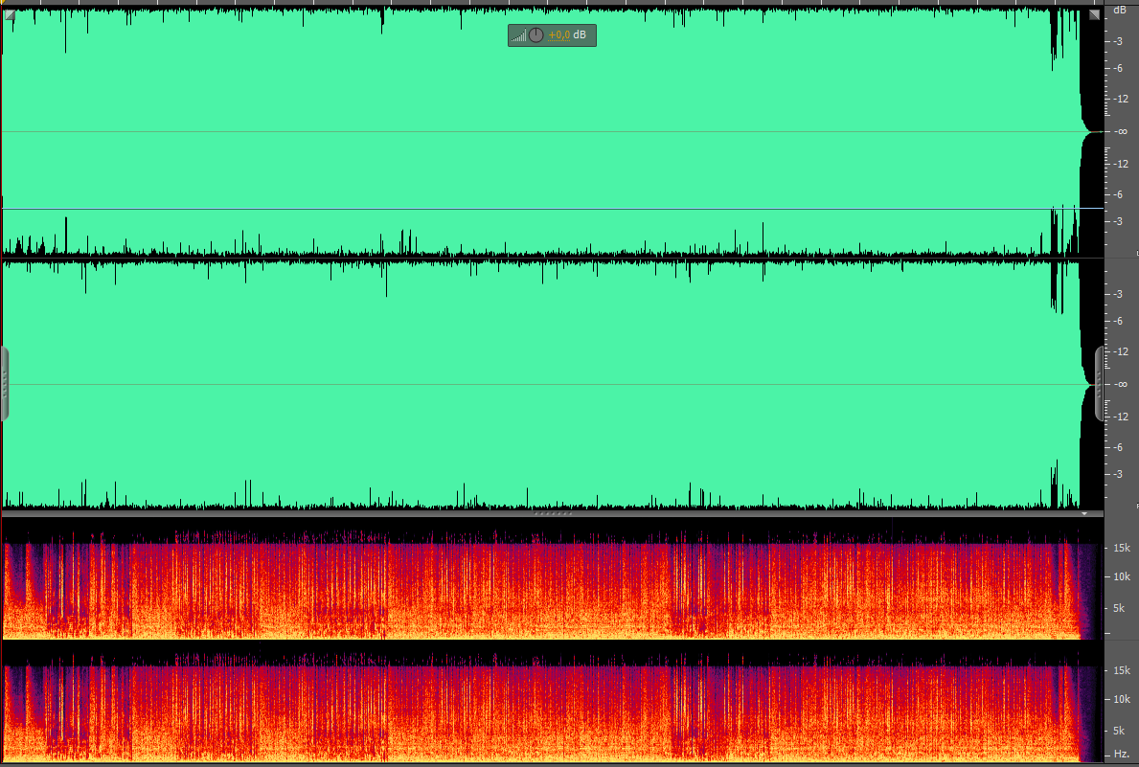The width and height of the screenshot is (1139, 767).
Task: Click the Hz. label on the frequency scale
Action: [x=1122, y=755]
